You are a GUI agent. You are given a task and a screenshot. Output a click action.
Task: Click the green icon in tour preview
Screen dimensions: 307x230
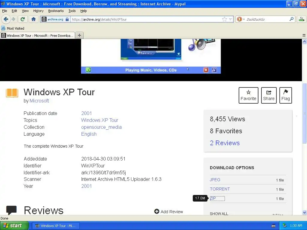click(88, 70)
